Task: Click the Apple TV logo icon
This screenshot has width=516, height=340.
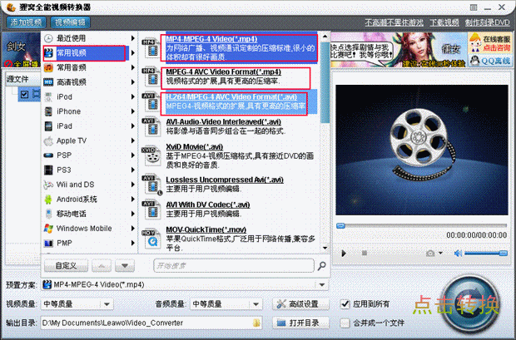Action: [48, 140]
